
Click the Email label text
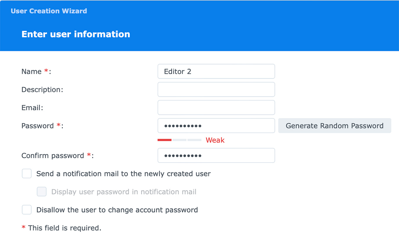point(32,108)
